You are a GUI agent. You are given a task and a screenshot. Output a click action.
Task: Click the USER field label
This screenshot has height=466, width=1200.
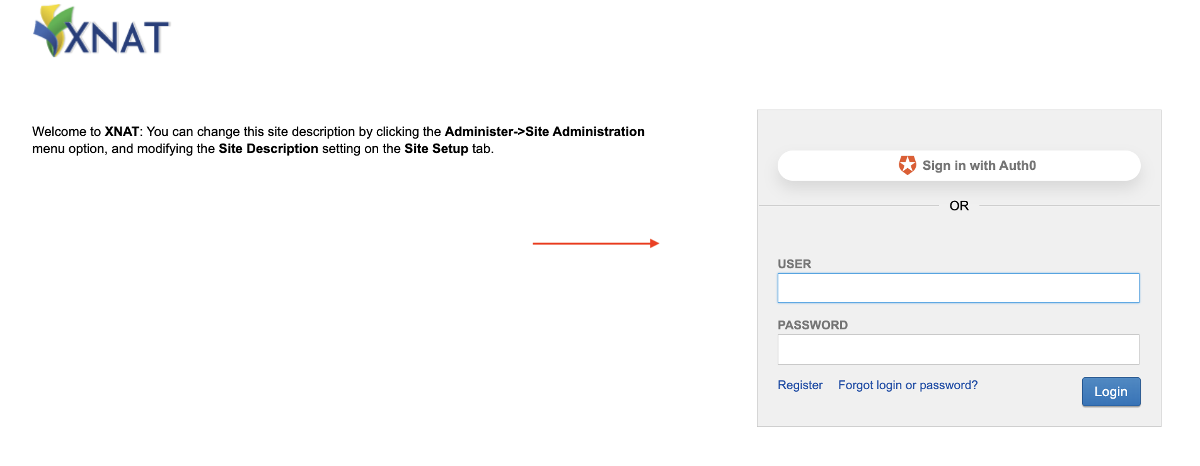coord(794,264)
